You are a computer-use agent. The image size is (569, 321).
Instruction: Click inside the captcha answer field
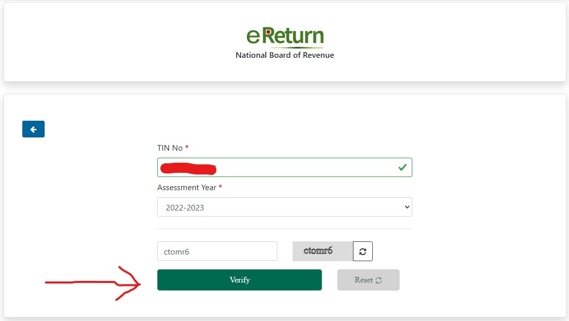[217, 251]
